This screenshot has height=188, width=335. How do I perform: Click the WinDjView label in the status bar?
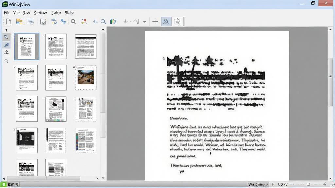(x=258, y=184)
